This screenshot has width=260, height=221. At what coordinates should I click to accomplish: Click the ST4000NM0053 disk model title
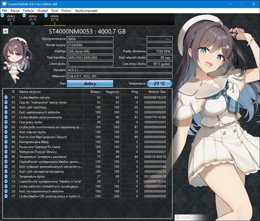coord(87,31)
